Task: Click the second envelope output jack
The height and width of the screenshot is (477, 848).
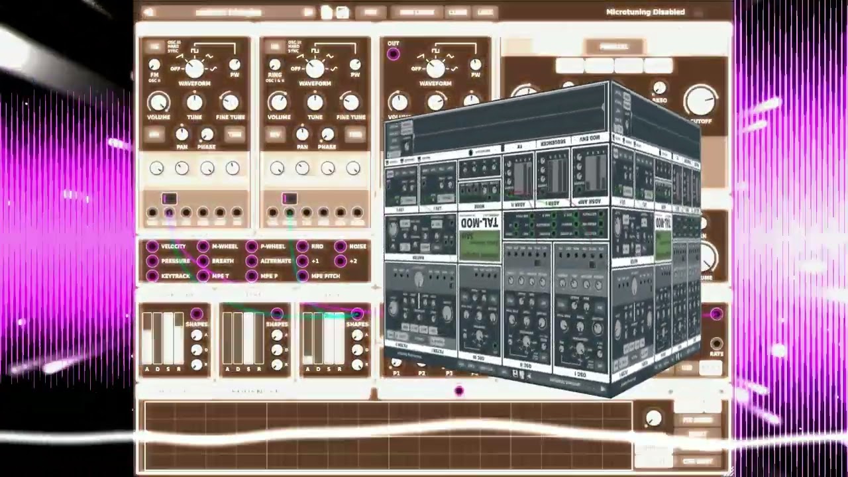Action: click(x=277, y=313)
